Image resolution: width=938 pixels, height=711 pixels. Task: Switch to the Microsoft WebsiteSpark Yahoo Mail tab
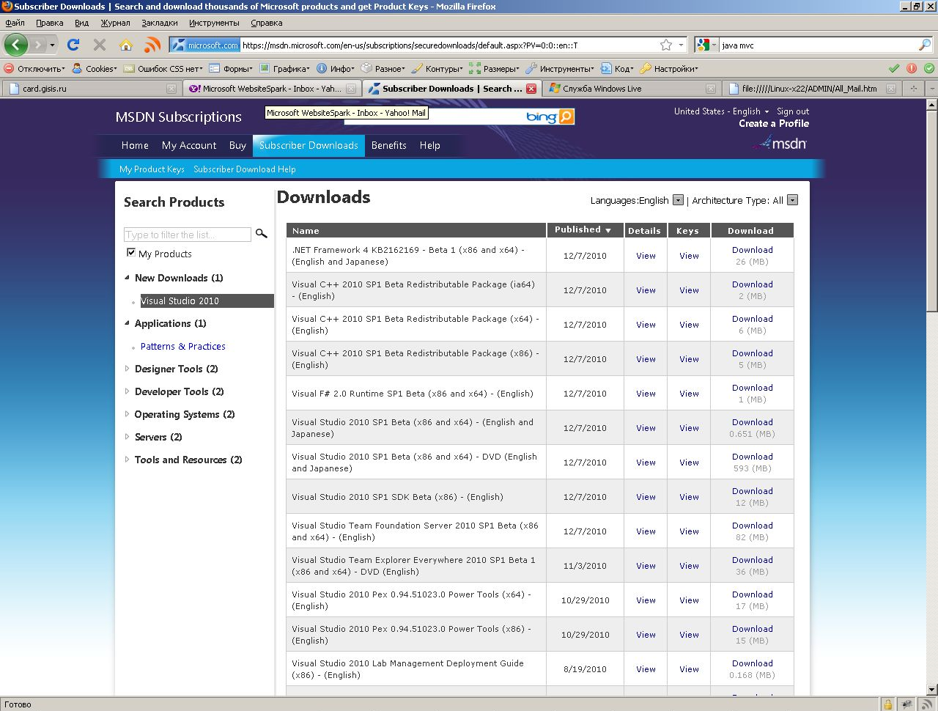tap(271, 89)
